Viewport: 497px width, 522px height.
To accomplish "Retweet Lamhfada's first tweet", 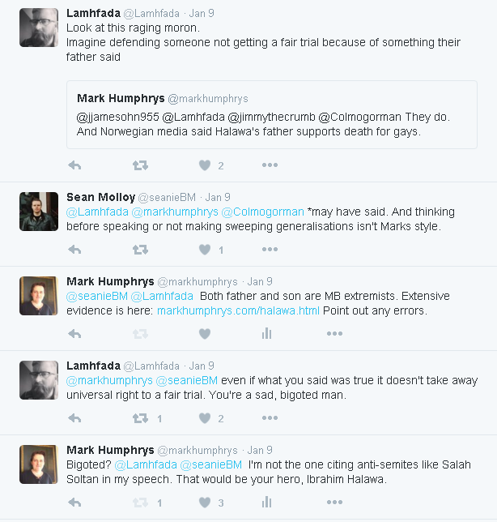I will click(139, 165).
